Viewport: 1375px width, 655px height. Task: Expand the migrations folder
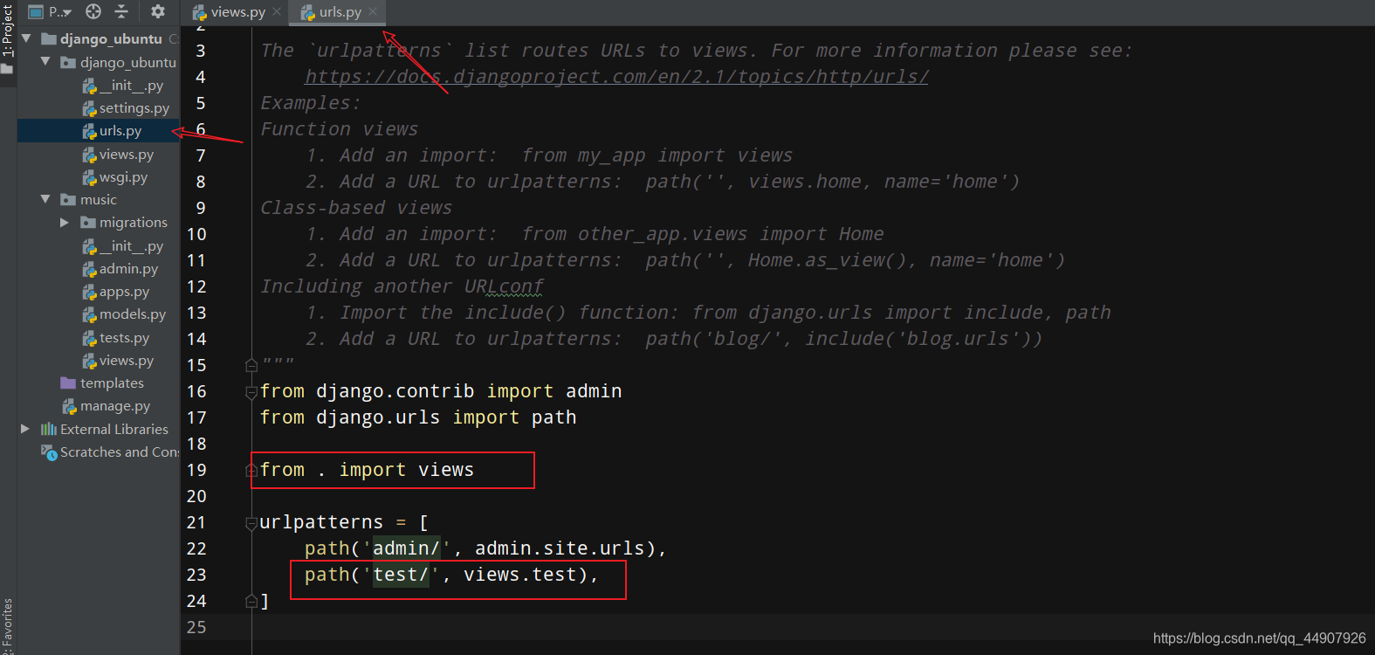(x=65, y=223)
